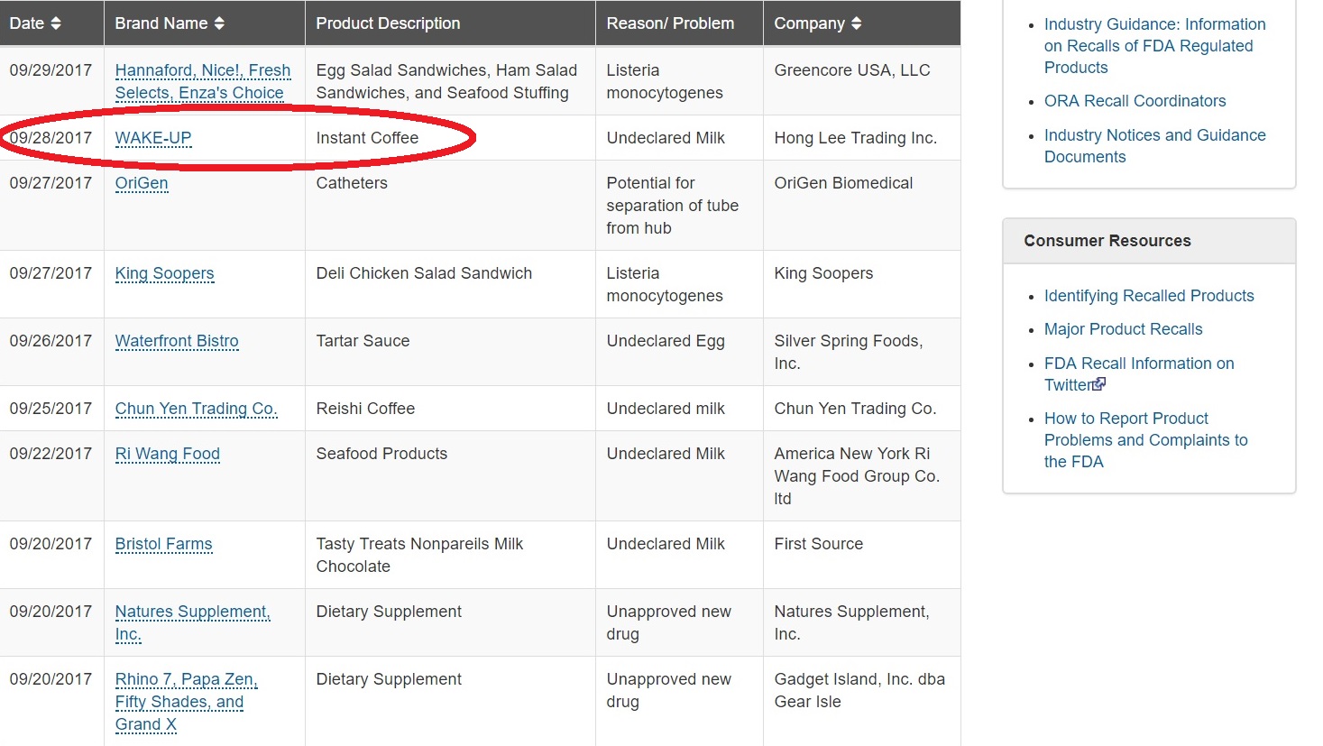This screenshot has width=1323, height=746.
Task: Open ORA Recall Coordinators link
Action: click(1135, 101)
